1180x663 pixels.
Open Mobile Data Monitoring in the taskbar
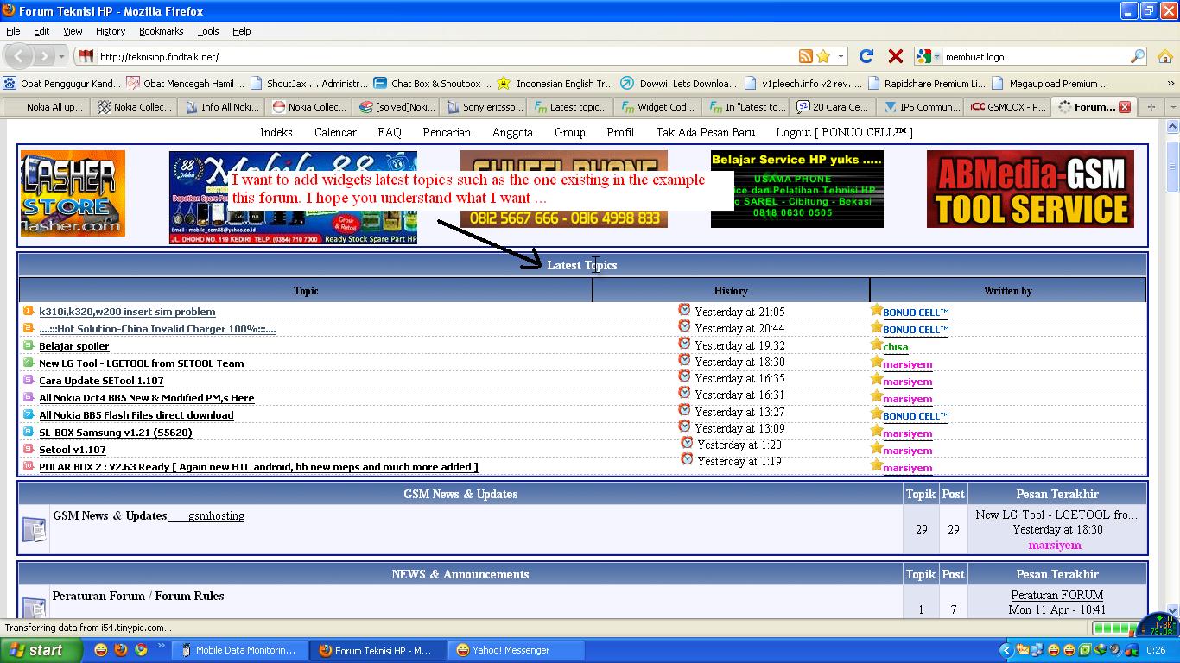tap(239, 650)
